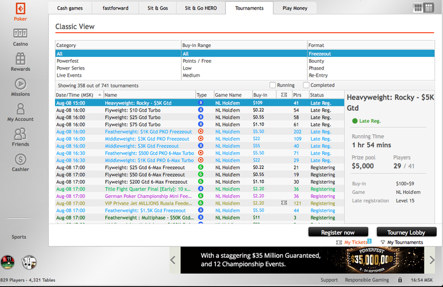Viewport: 443px width, 287px height.
Task: Sort by the Name column header
Action: pyautogui.click(x=149, y=95)
